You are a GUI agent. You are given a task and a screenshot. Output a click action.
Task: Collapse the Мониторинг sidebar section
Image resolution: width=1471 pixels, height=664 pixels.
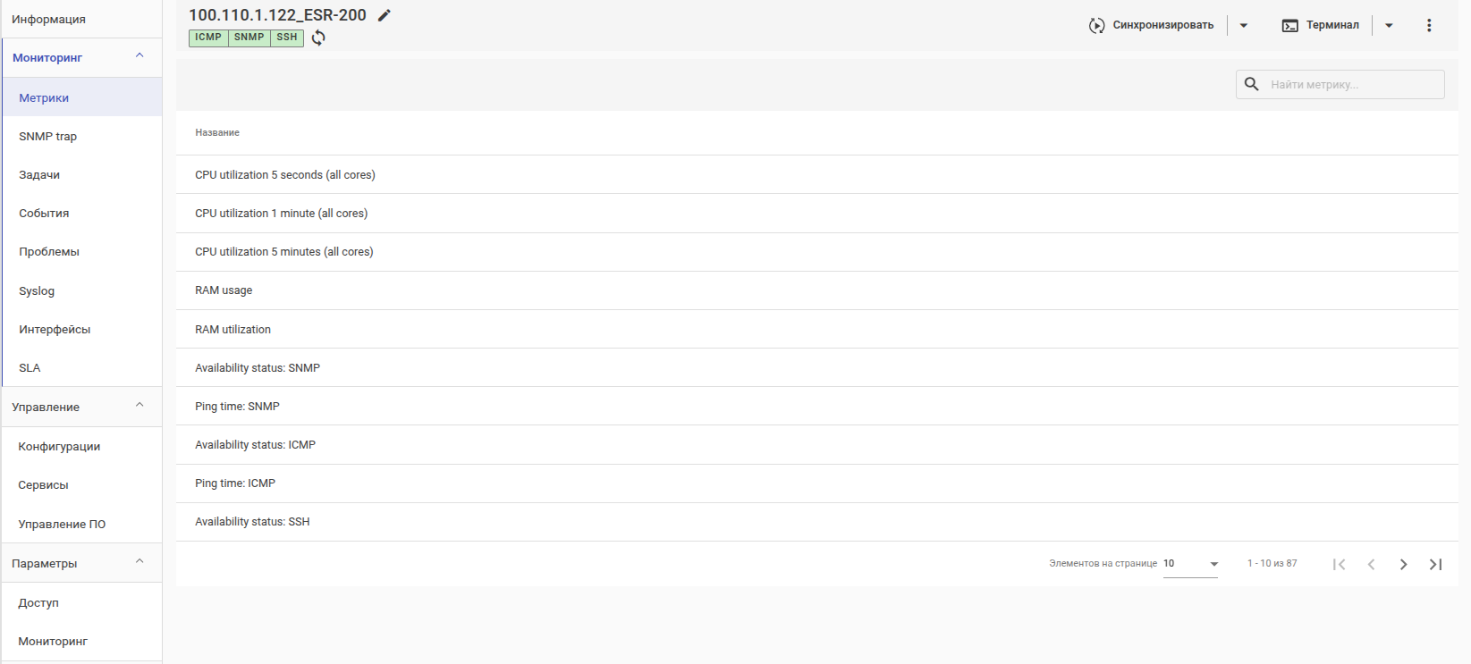(139, 56)
